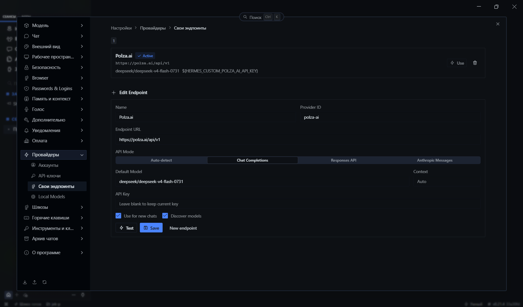Collapse the Провайдеры section chevron
This screenshot has height=307, width=523.
82,155
